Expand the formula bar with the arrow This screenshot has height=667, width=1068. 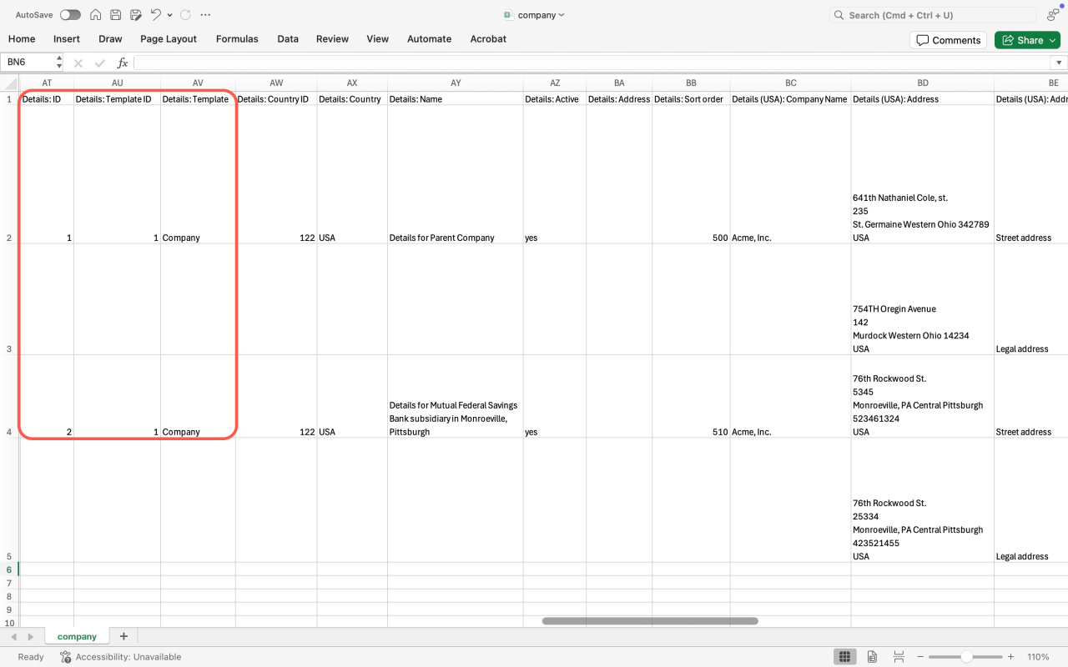[1059, 63]
